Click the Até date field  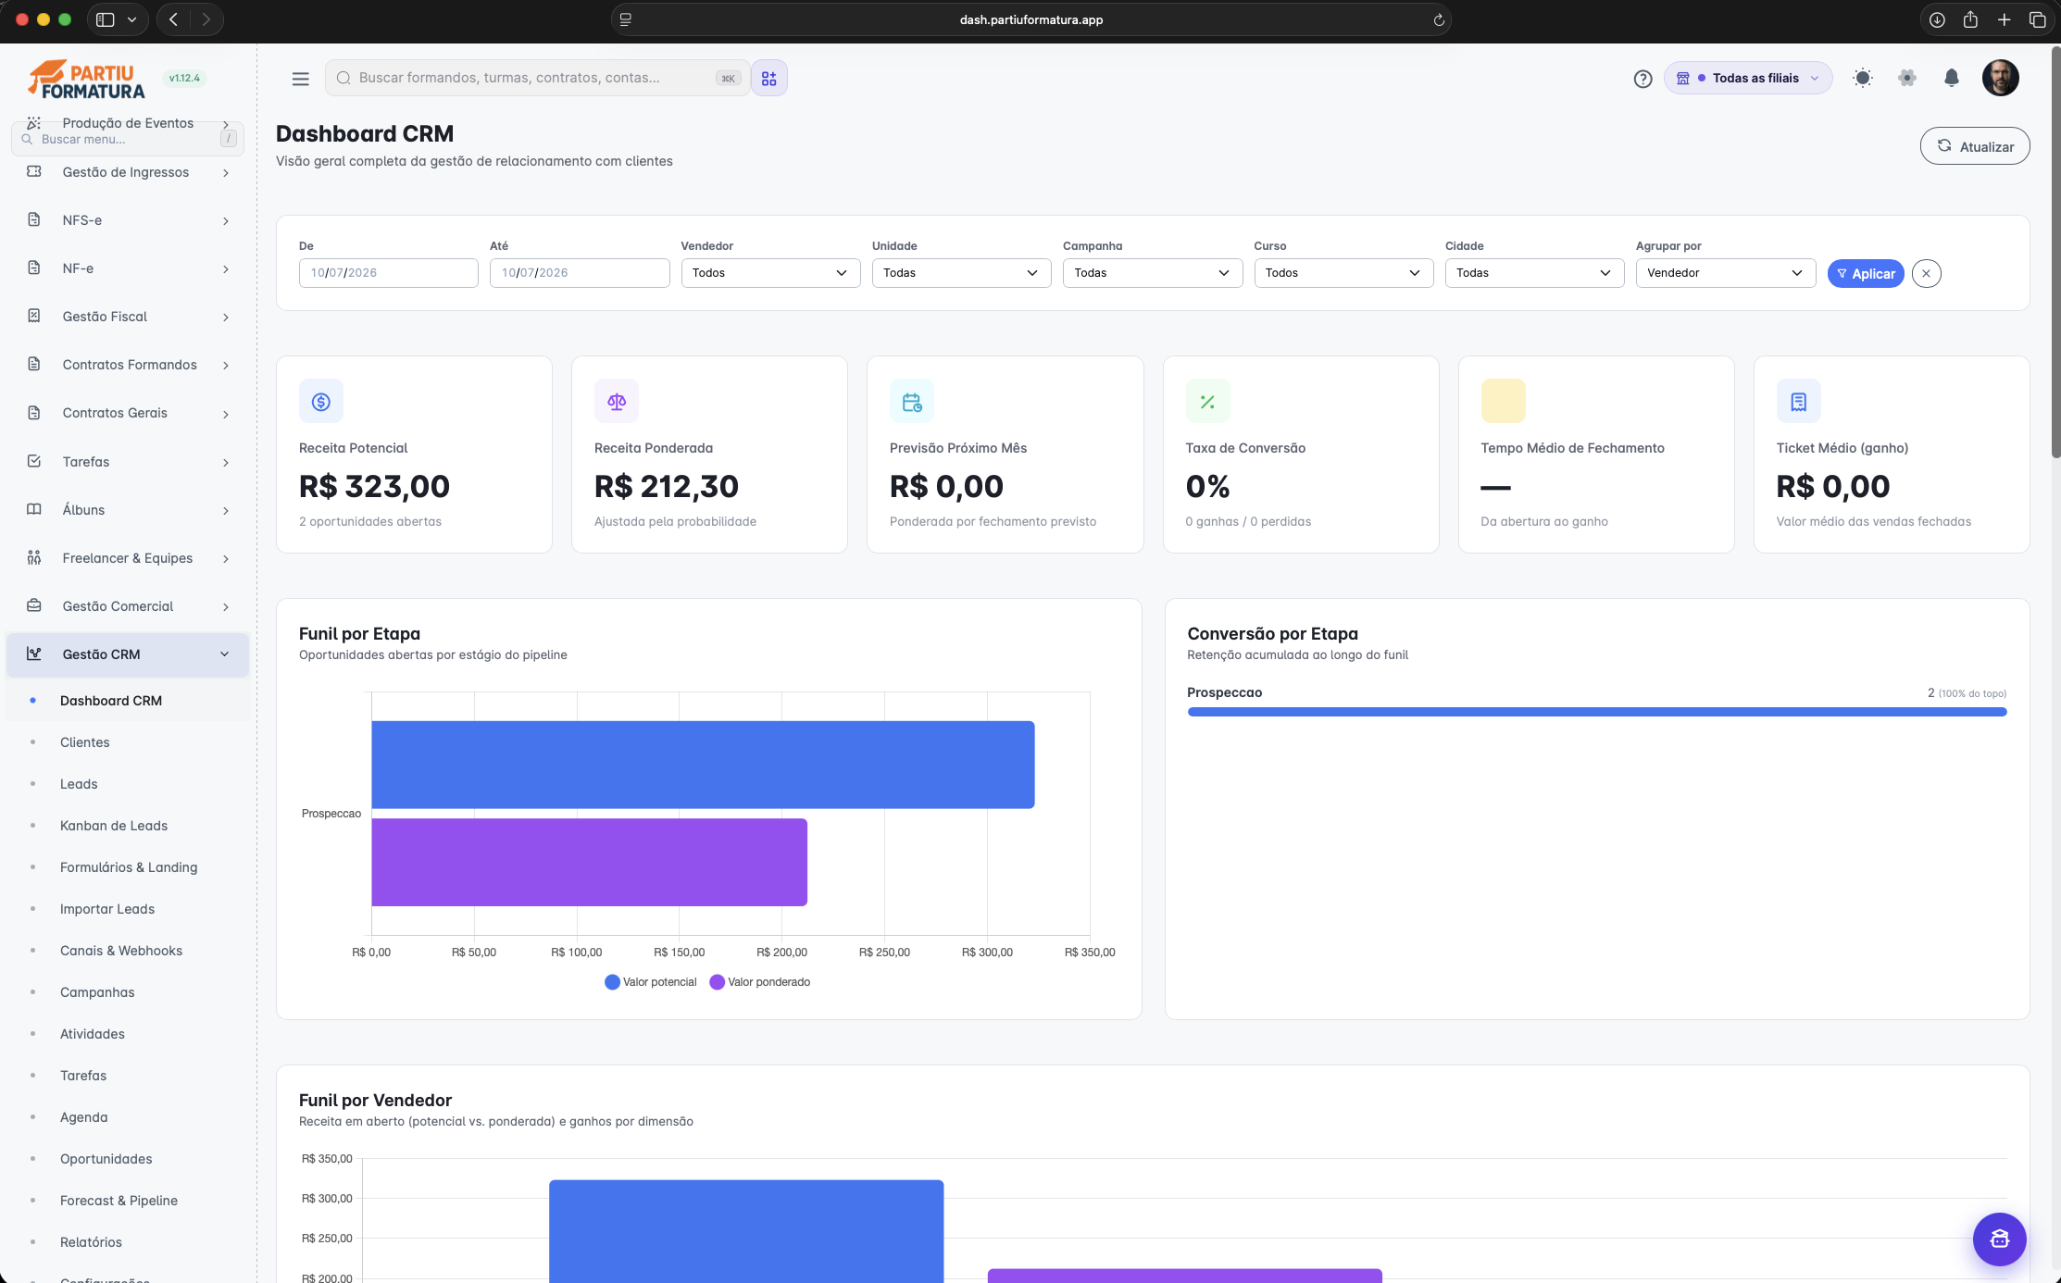point(580,273)
